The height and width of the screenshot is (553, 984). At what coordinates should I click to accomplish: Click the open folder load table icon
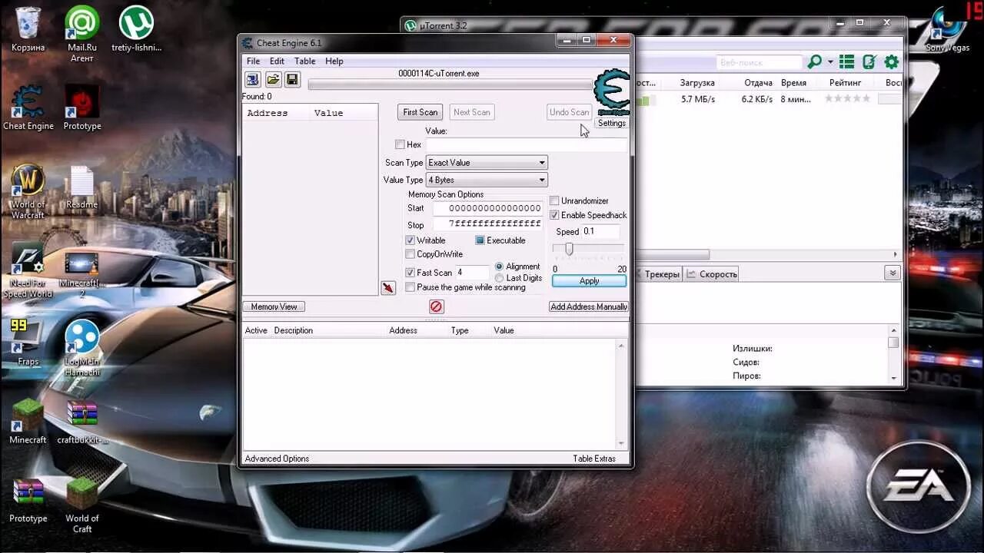[273, 79]
